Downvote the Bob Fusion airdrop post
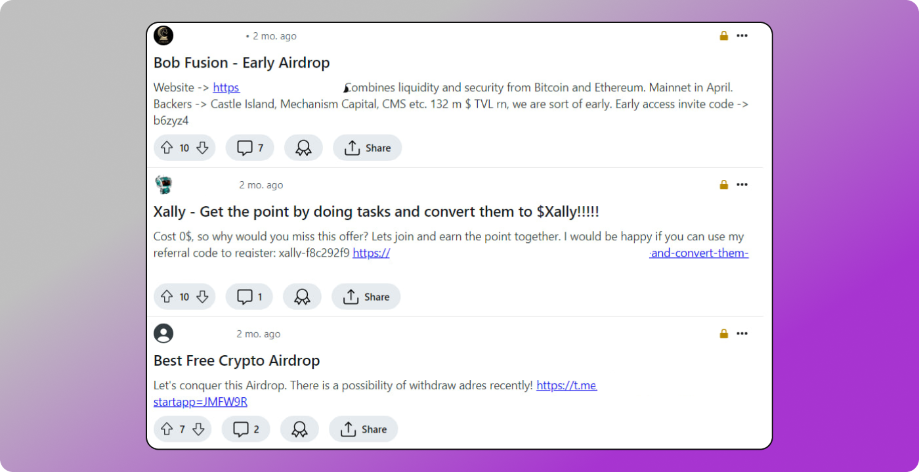This screenshot has height=472, width=919. (x=202, y=148)
